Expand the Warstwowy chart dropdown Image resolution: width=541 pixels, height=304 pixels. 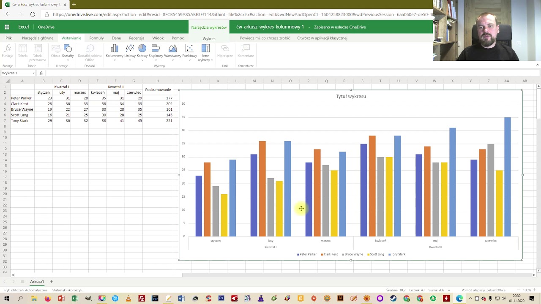pyautogui.click(x=172, y=60)
